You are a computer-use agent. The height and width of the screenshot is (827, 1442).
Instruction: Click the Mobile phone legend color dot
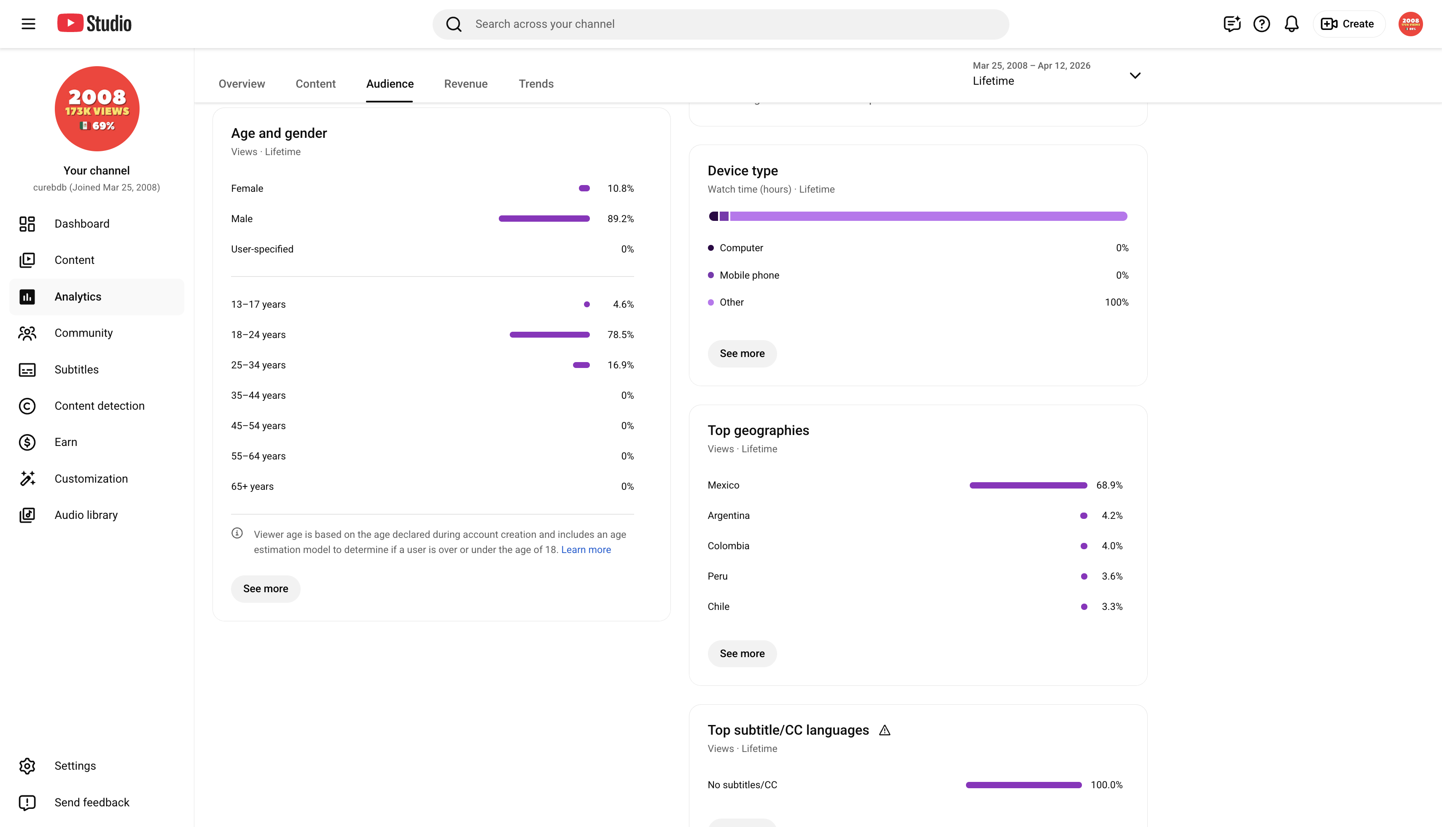(x=711, y=276)
